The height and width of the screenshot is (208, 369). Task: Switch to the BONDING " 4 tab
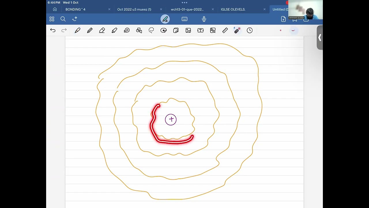click(76, 9)
